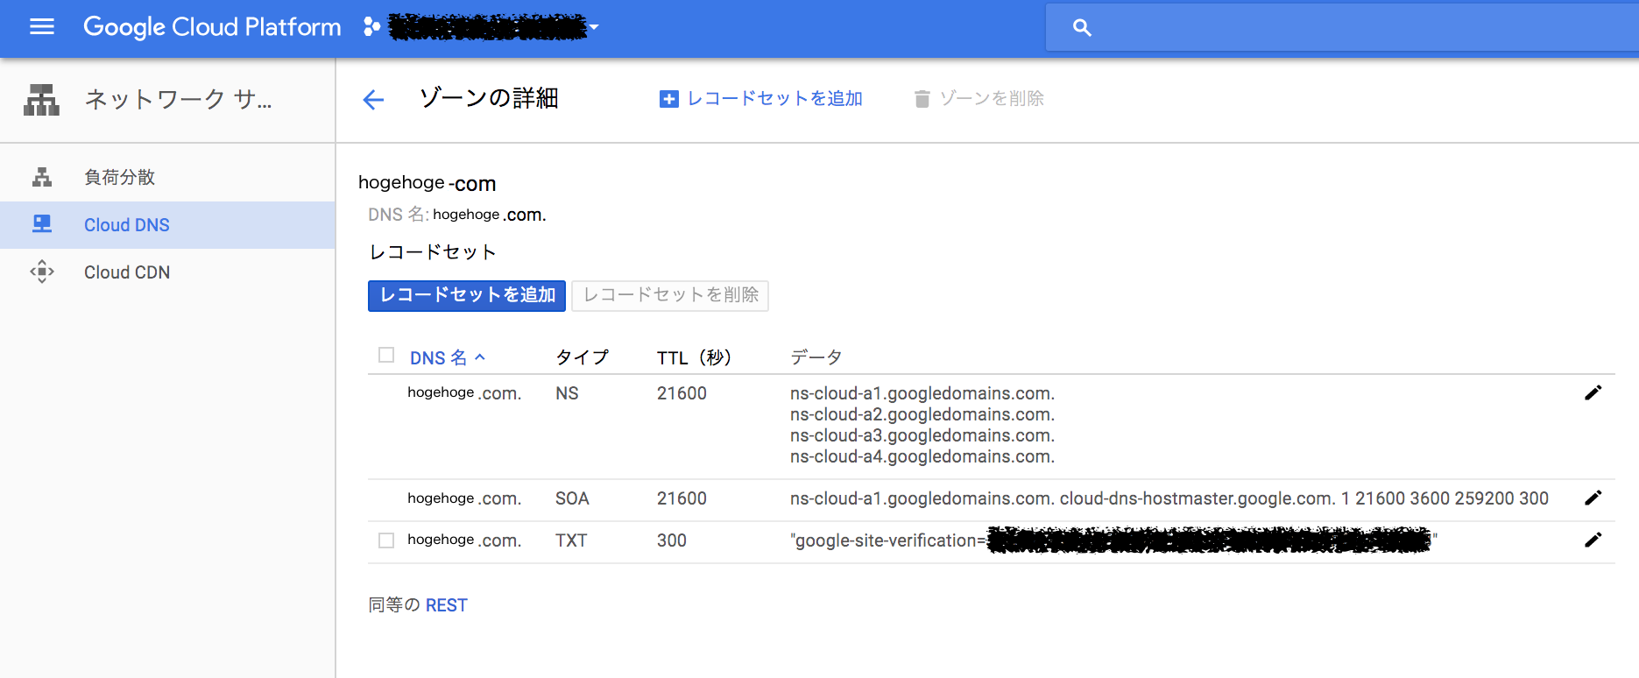Click the project selector dots icon
This screenshot has width=1639, height=678.
tap(371, 27)
